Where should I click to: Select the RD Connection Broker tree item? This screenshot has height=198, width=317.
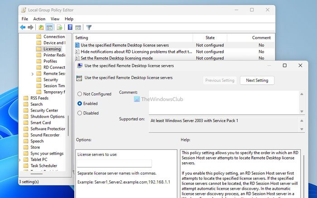tap(54, 67)
